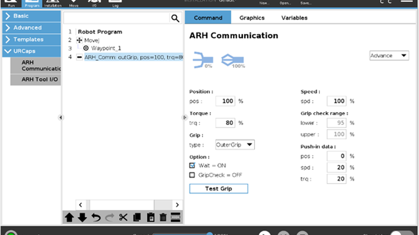419x235 pixels.
Task: Expand the Basic section
Action: pos(31,16)
